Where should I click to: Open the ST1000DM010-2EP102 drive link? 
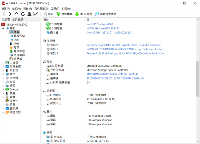(115, 78)
